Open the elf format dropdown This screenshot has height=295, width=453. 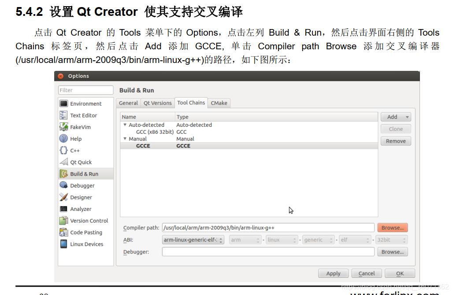click(x=355, y=240)
